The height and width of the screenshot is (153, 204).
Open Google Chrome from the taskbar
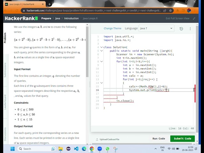click(x=92, y=149)
